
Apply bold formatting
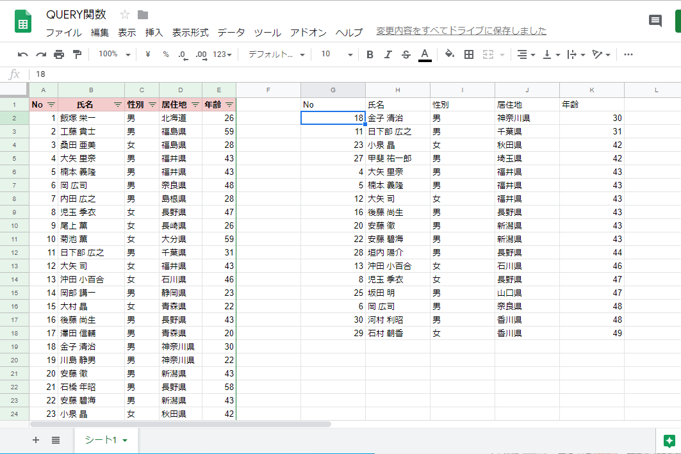(x=369, y=54)
